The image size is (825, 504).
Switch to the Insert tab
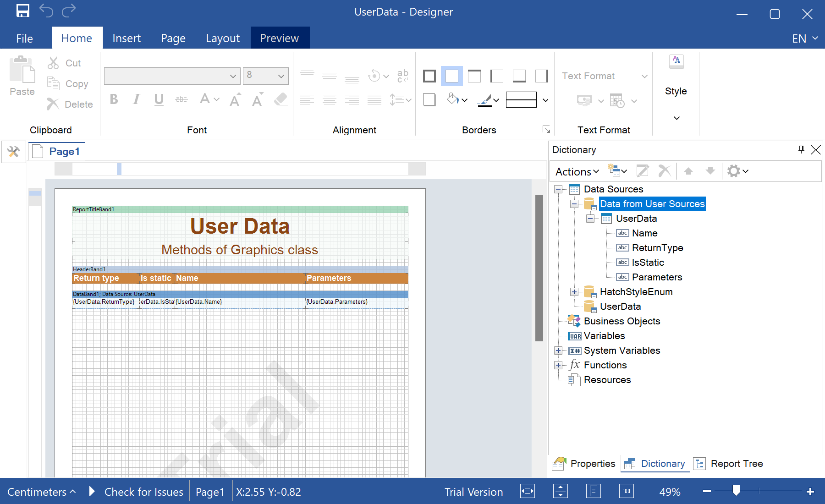[126, 38]
